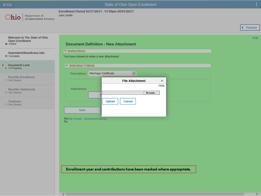Click the file path input field
The height and width of the screenshot is (196, 261).
point(123,93)
